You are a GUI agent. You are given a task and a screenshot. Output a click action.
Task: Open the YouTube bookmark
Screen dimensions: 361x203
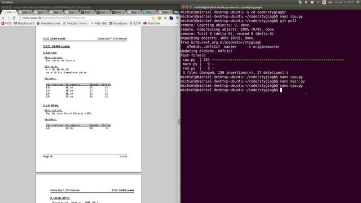pos(152,23)
